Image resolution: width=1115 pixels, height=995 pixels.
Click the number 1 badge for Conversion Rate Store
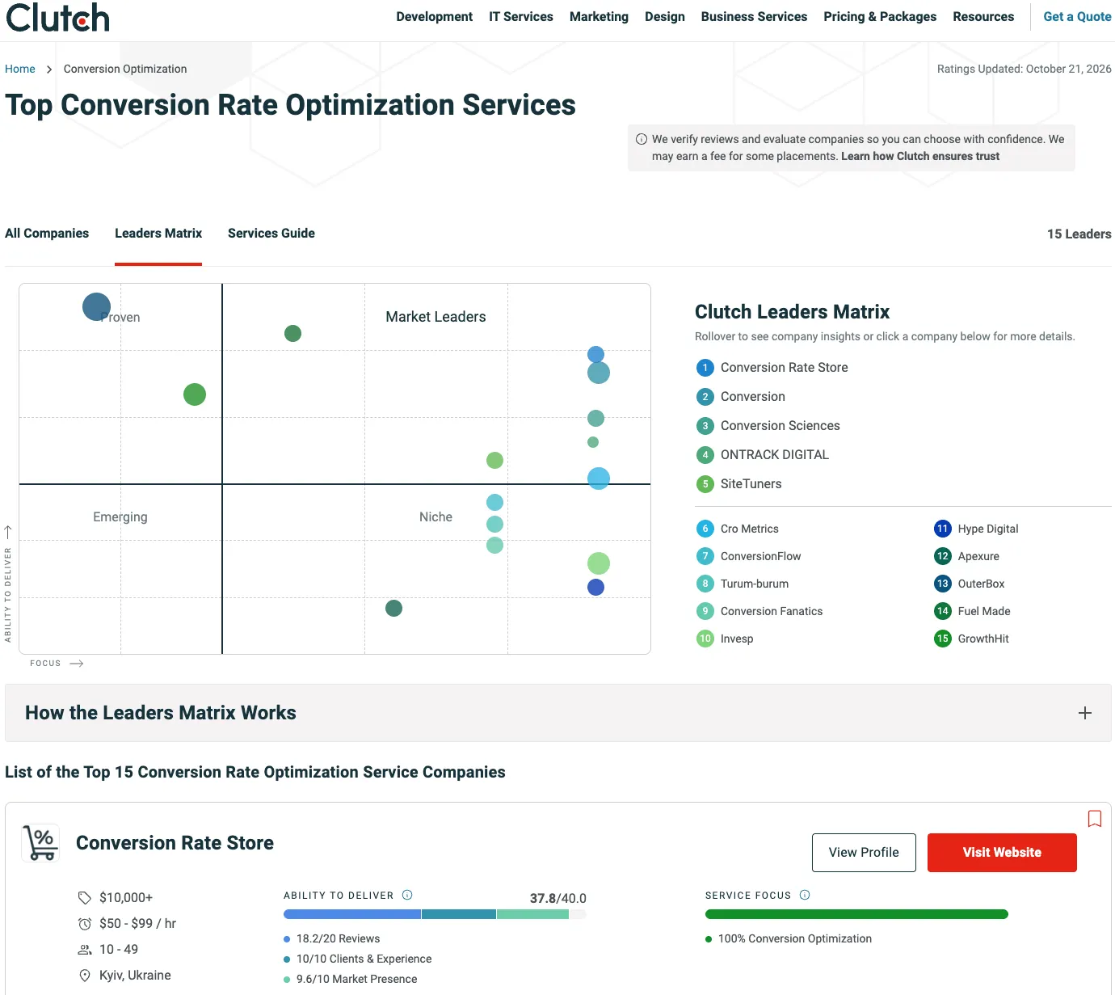tap(705, 368)
